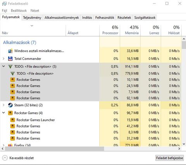Click the horizontal scrollbar left arrow
The width and height of the screenshot is (186, 165).
pyautogui.click(x=2, y=149)
